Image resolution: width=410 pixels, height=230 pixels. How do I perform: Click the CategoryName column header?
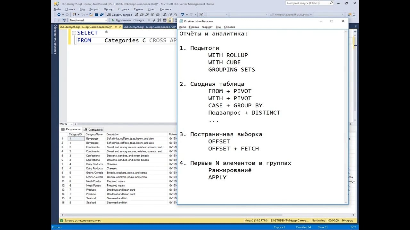pyautogui.click(x=94, y=134)
